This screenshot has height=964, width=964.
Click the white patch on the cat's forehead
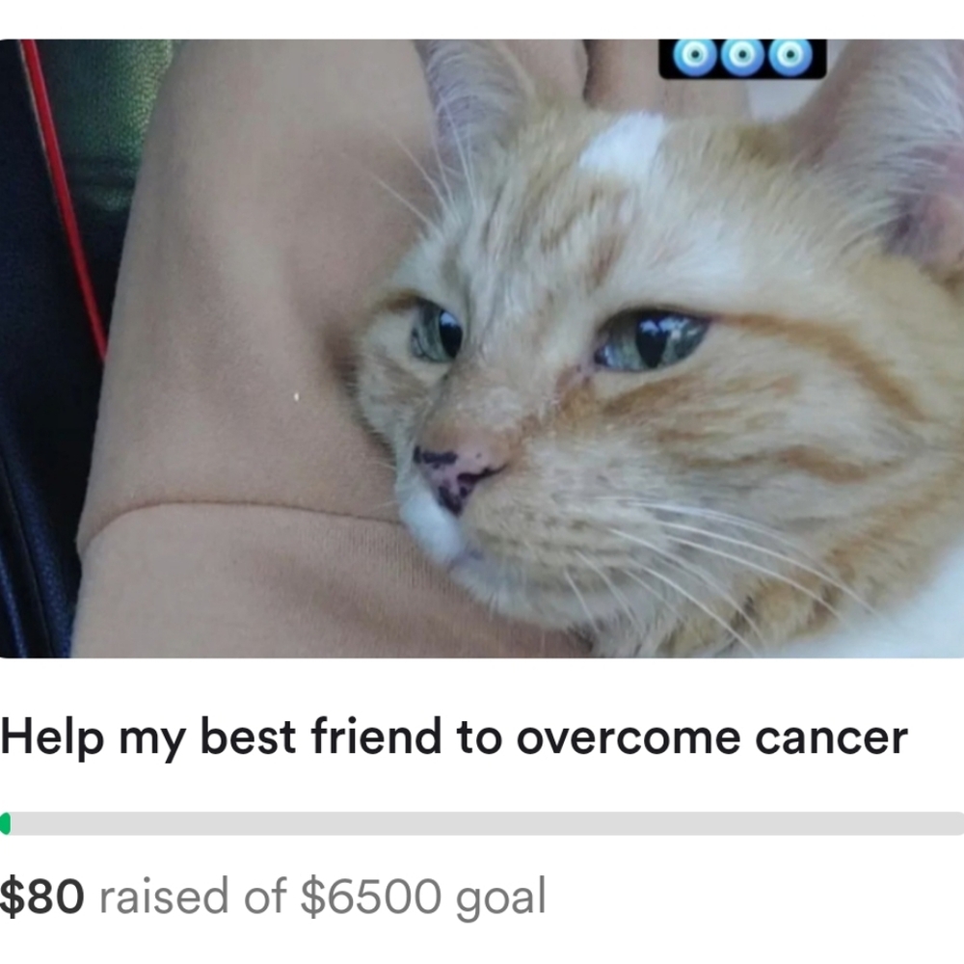[x=624, y=143]
